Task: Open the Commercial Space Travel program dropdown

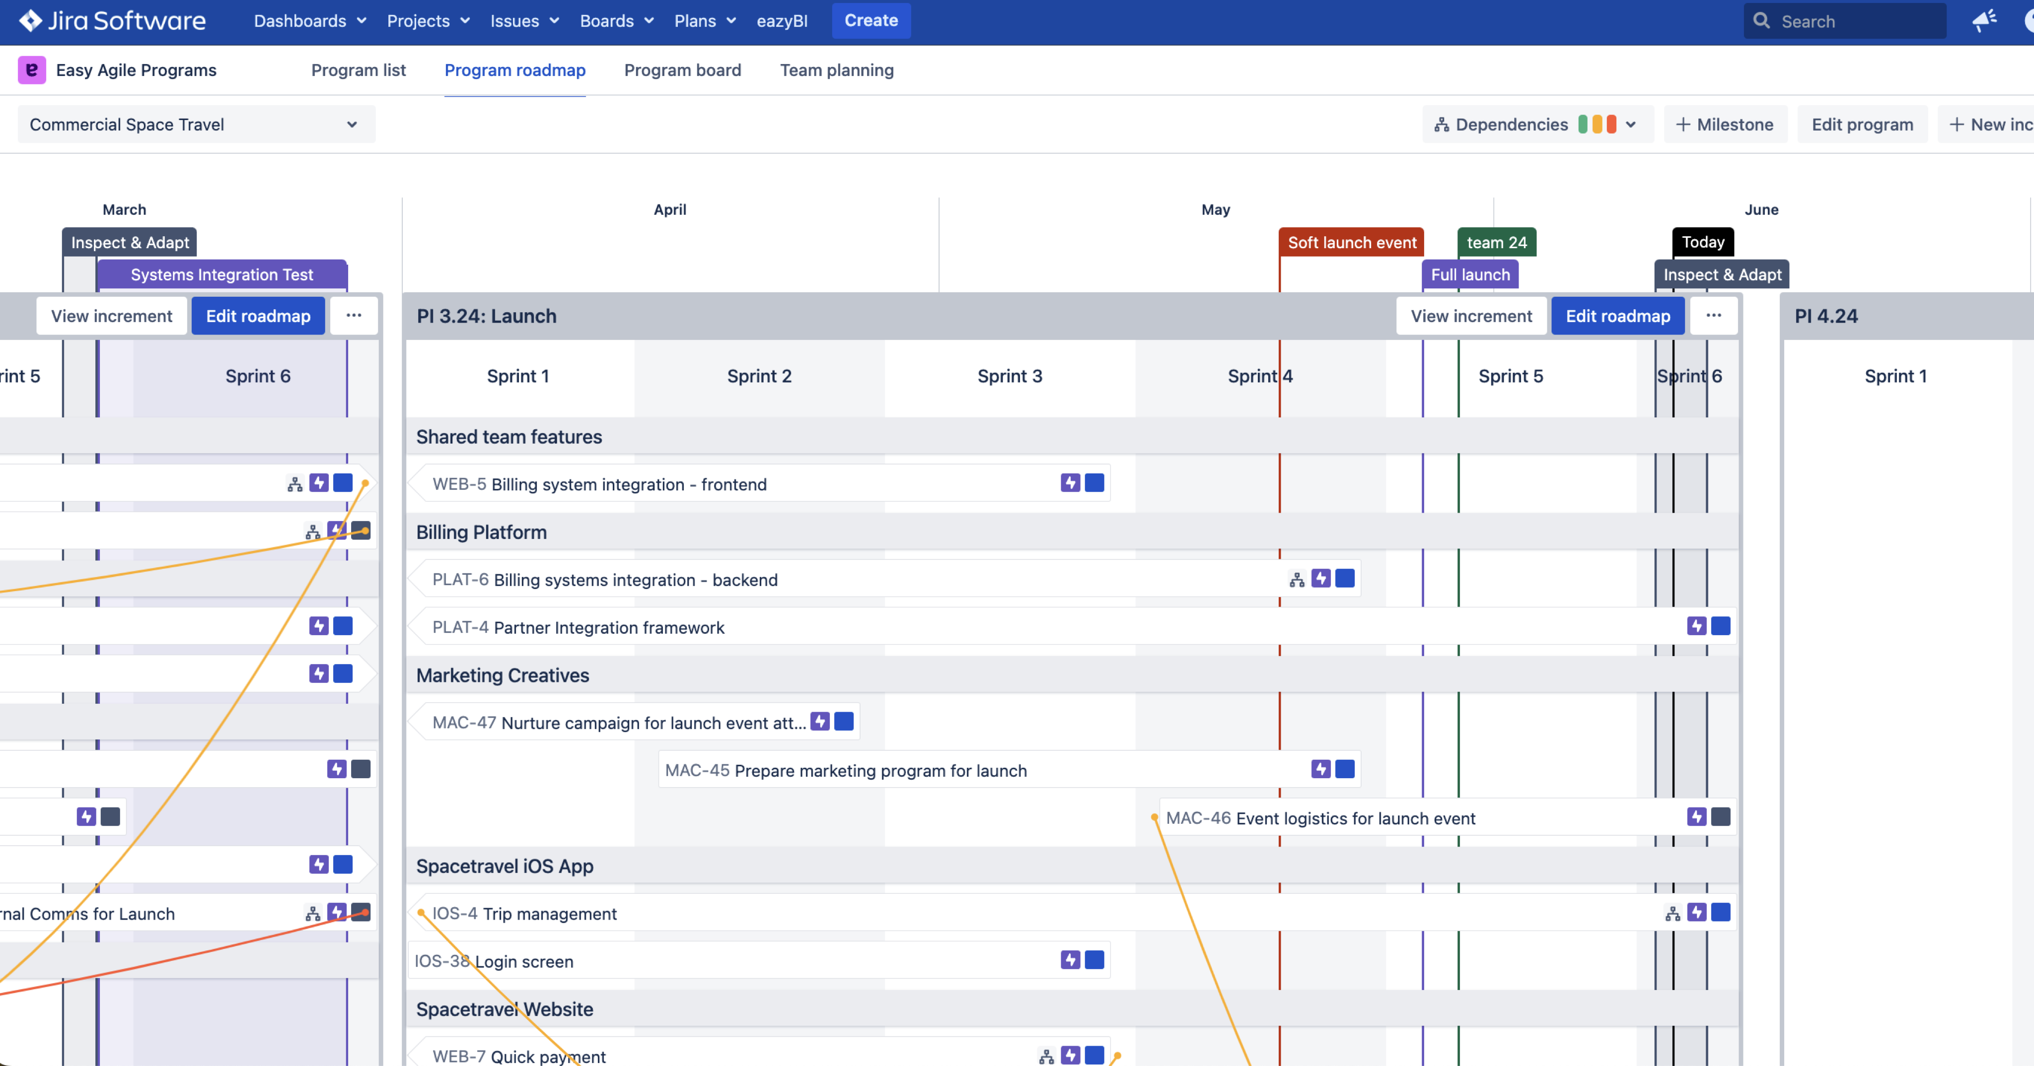Action: pyautogui.click(x=196, y=125)
